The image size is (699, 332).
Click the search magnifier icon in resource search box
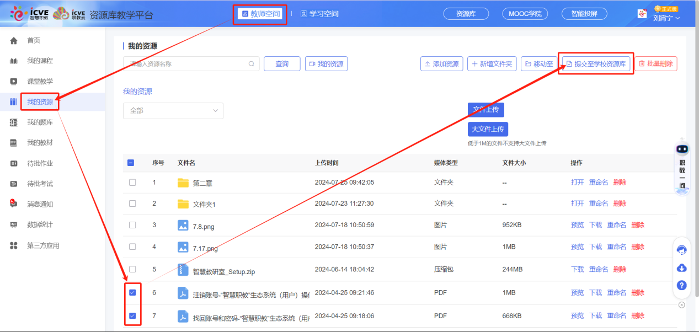pos(252,64)
